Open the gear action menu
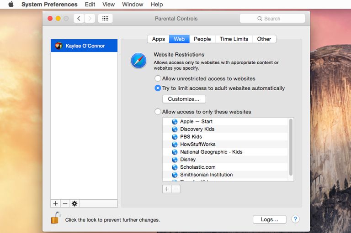This screenshot has width=351, height=233. [74, 203]
